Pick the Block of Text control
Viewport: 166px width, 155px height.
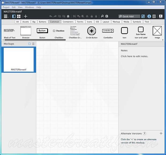[x=10, y=33]
